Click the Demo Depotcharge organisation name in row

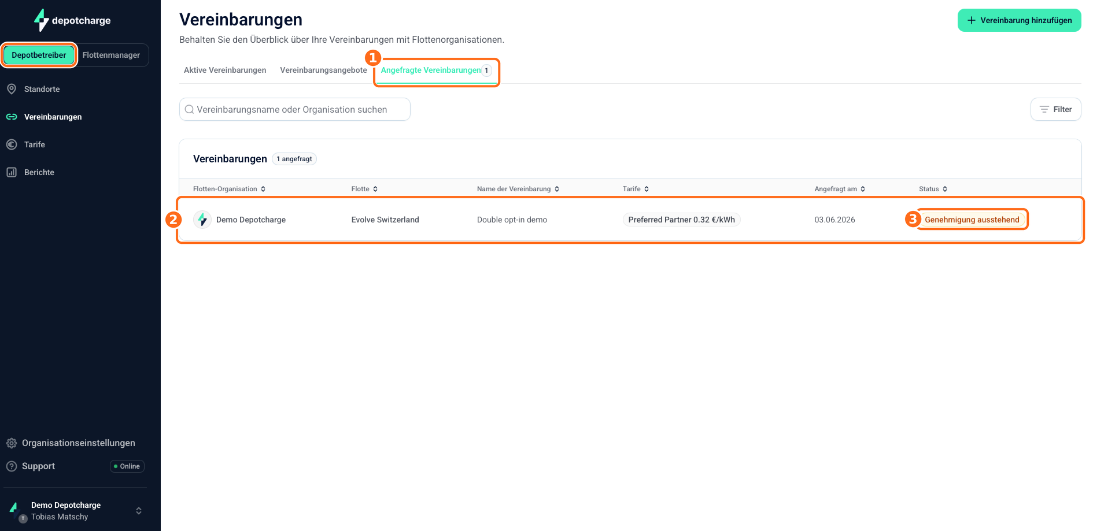[x=251, y=220]
